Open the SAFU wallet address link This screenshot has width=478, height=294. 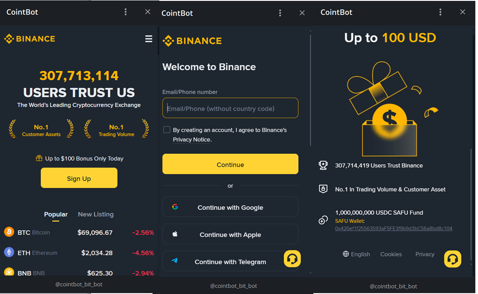coord(393,229)
